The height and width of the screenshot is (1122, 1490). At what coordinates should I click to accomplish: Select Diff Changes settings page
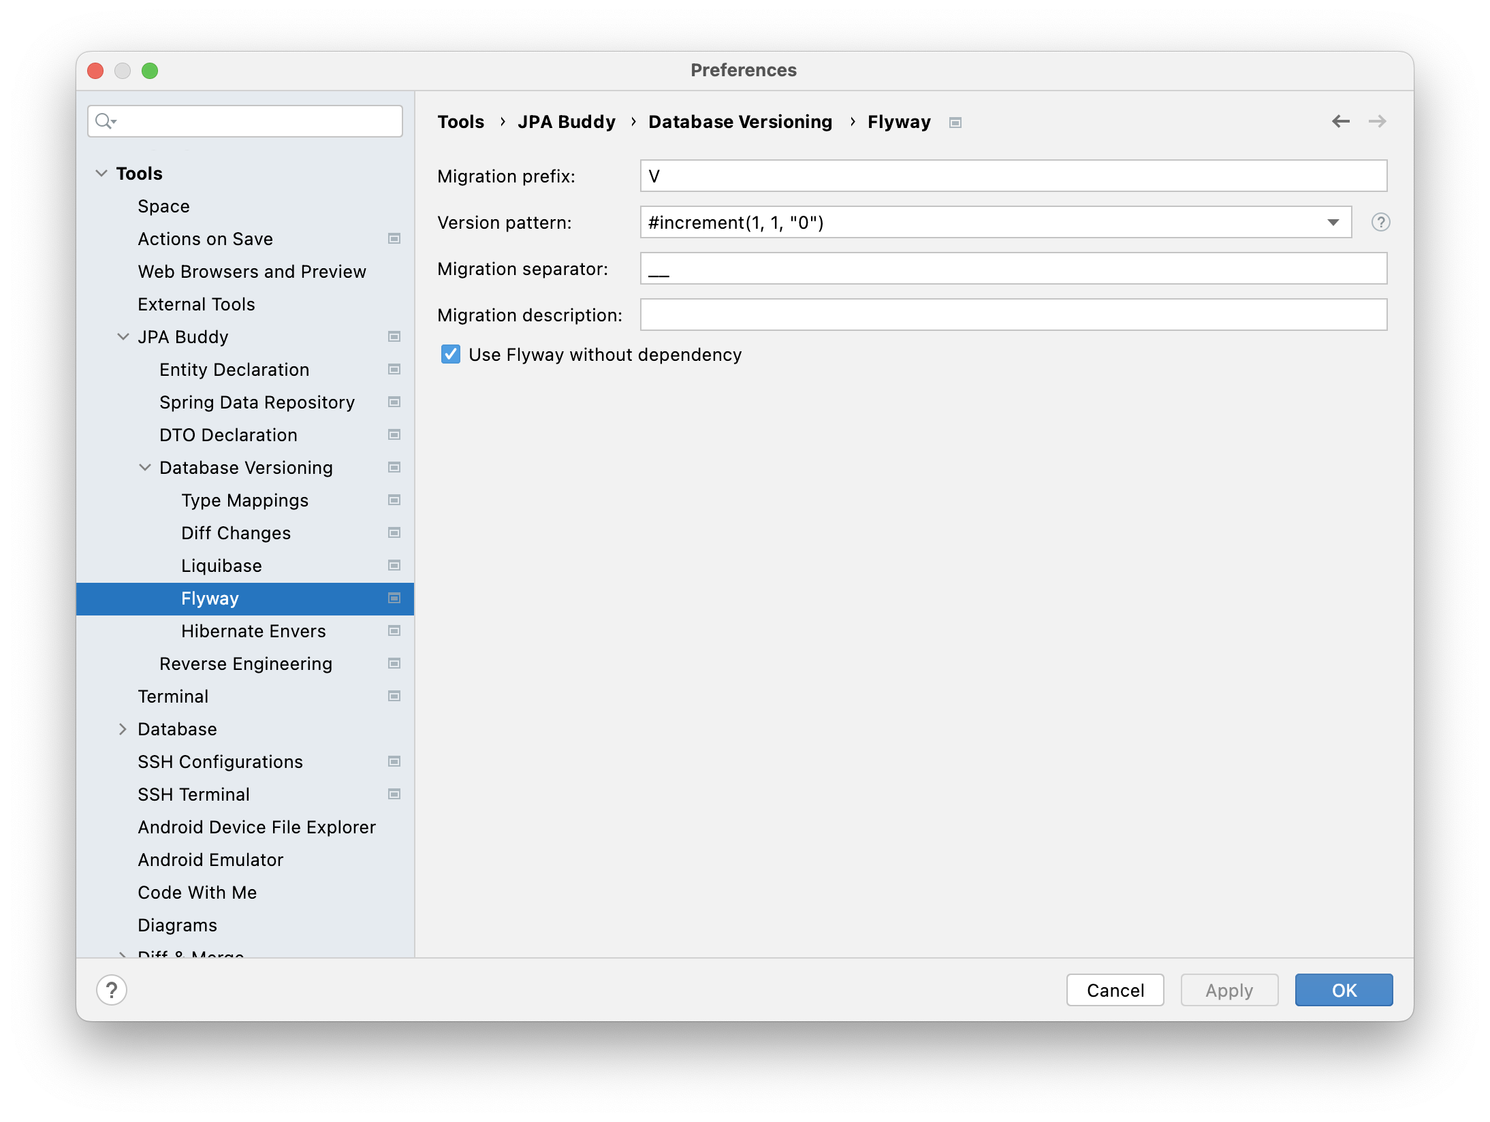coord(245,532)
